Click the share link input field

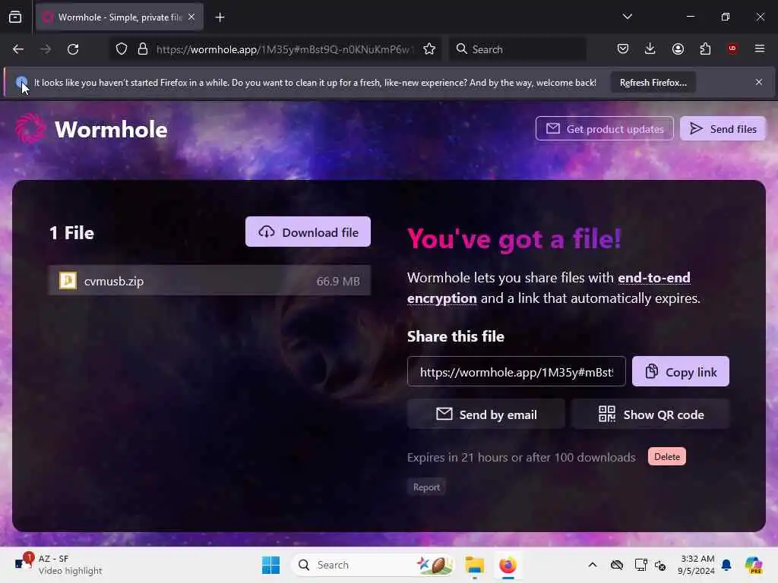516,371
